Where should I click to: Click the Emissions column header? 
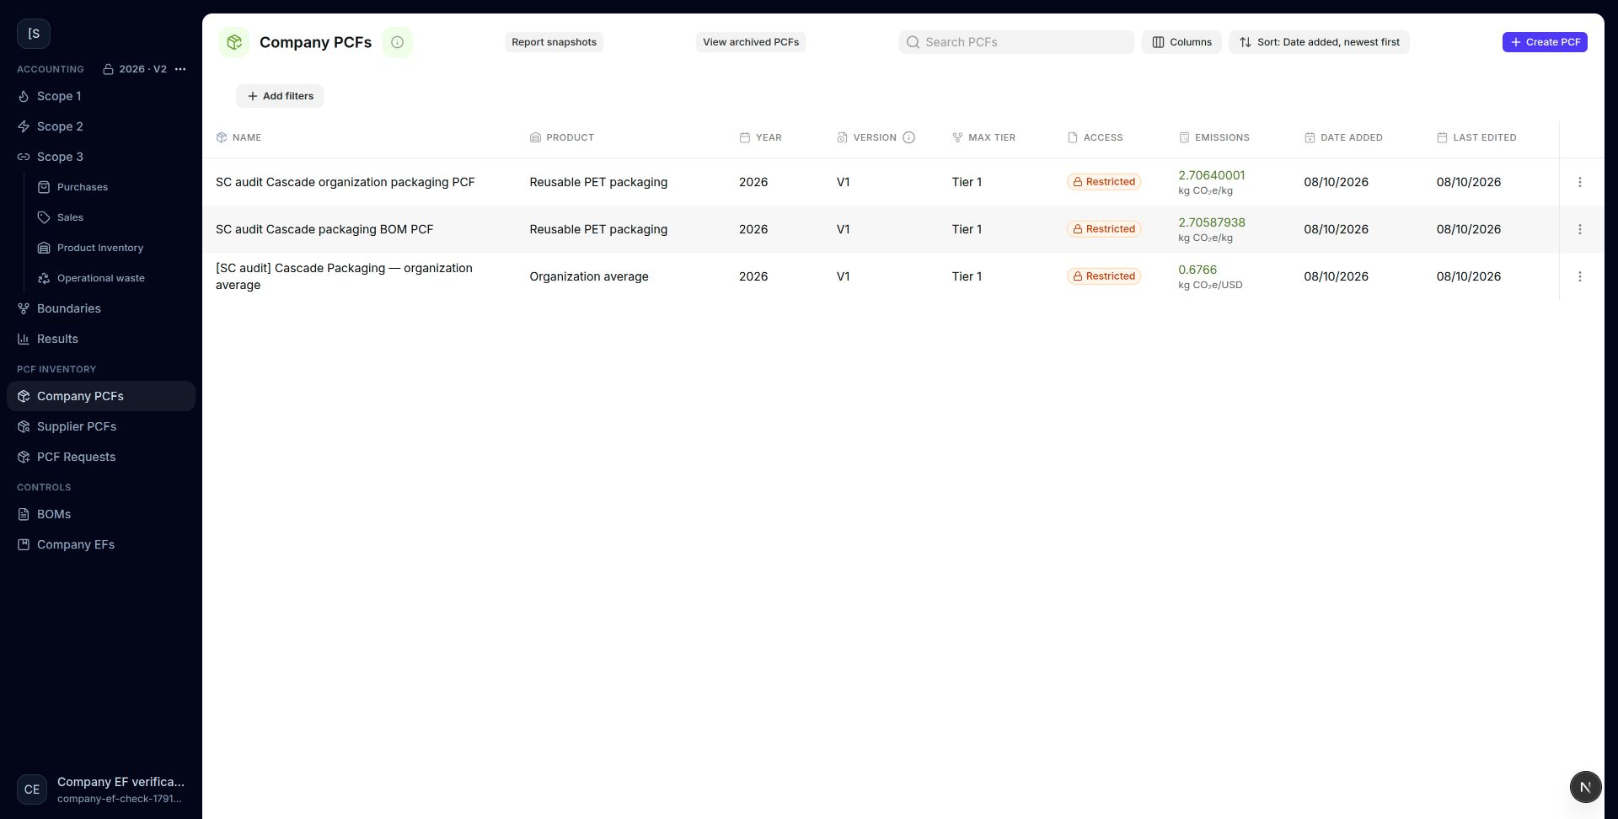tap(1213, 137)
